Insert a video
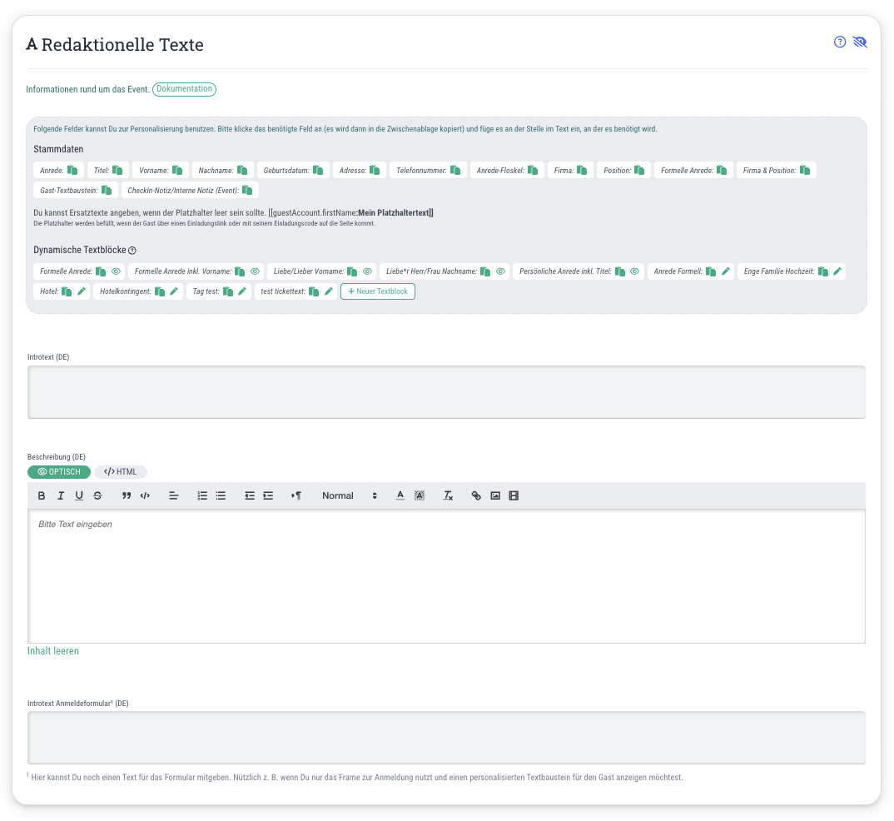This screenshot has height=821, width=894. 514,495
